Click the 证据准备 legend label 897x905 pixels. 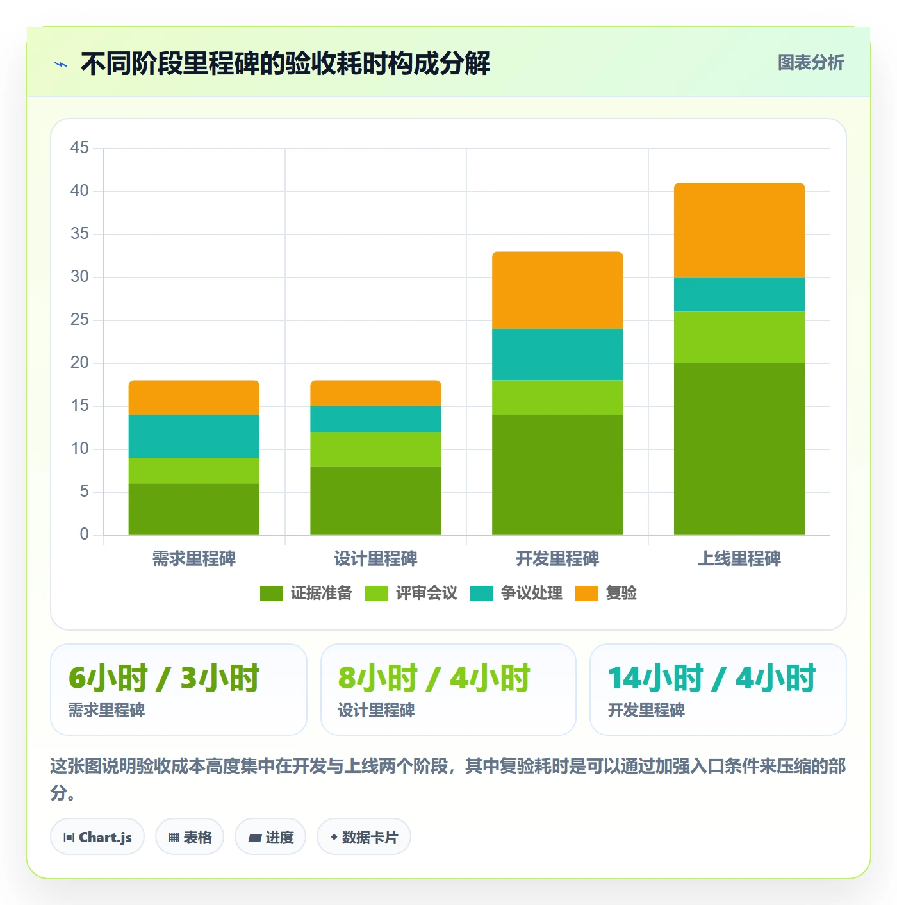tap(322, 594)
